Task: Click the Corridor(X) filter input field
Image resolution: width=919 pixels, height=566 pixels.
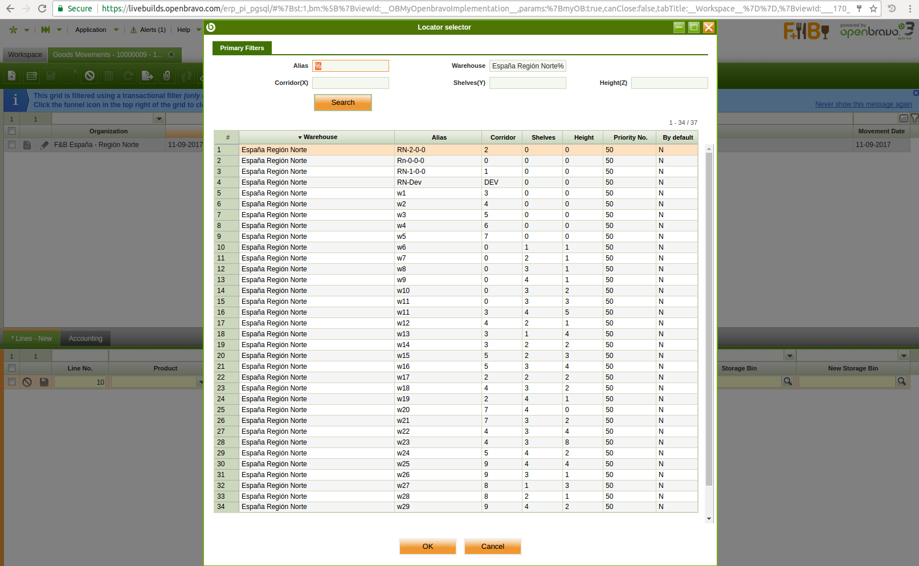Action: (x=350, y=83)
